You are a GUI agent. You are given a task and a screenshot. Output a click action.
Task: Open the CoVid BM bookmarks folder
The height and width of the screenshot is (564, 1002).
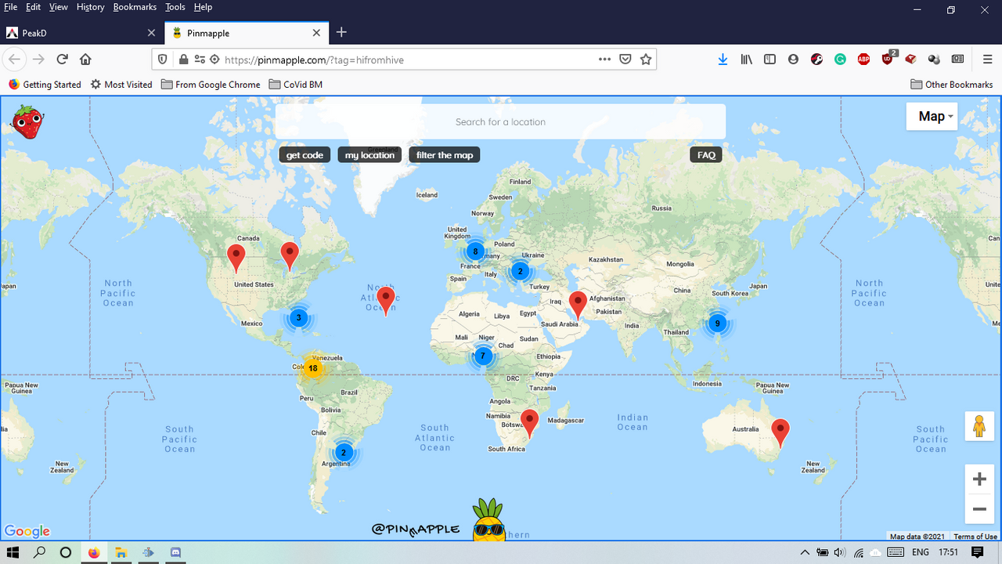point(296,85)
